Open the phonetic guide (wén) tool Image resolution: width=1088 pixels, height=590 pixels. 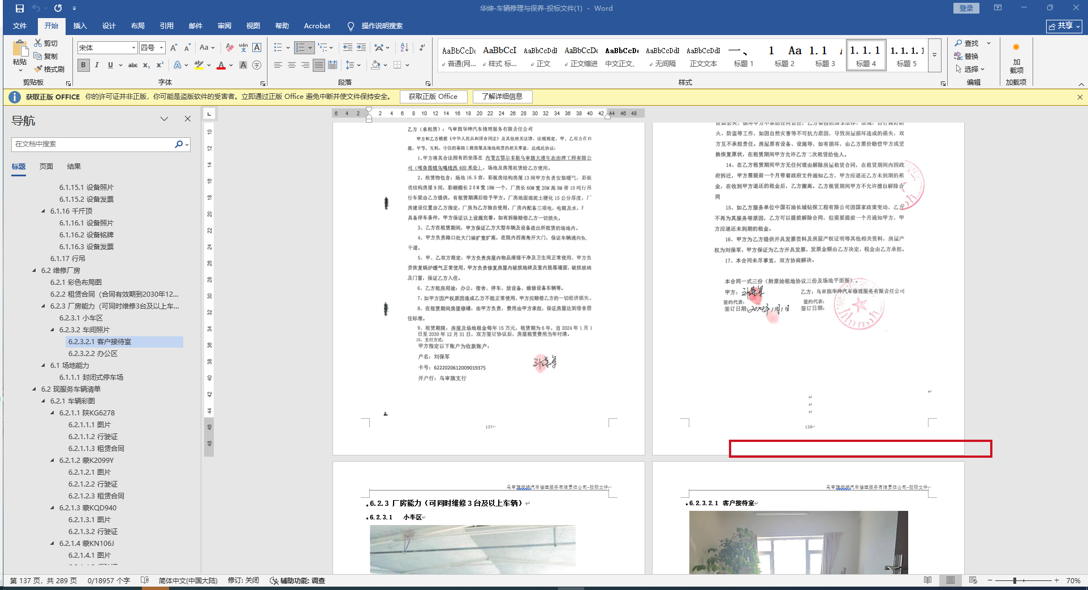tap(243, 47)
